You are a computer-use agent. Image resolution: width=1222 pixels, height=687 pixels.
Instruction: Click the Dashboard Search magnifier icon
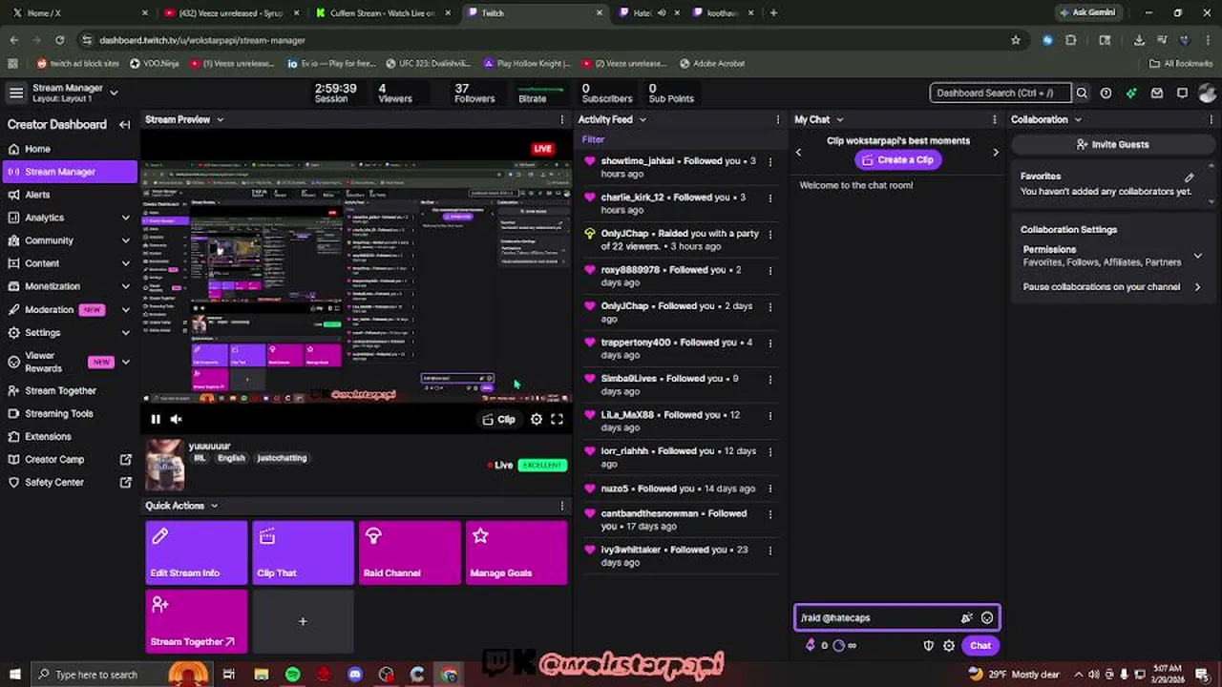pyautogui.click(x=1082, y=93)
